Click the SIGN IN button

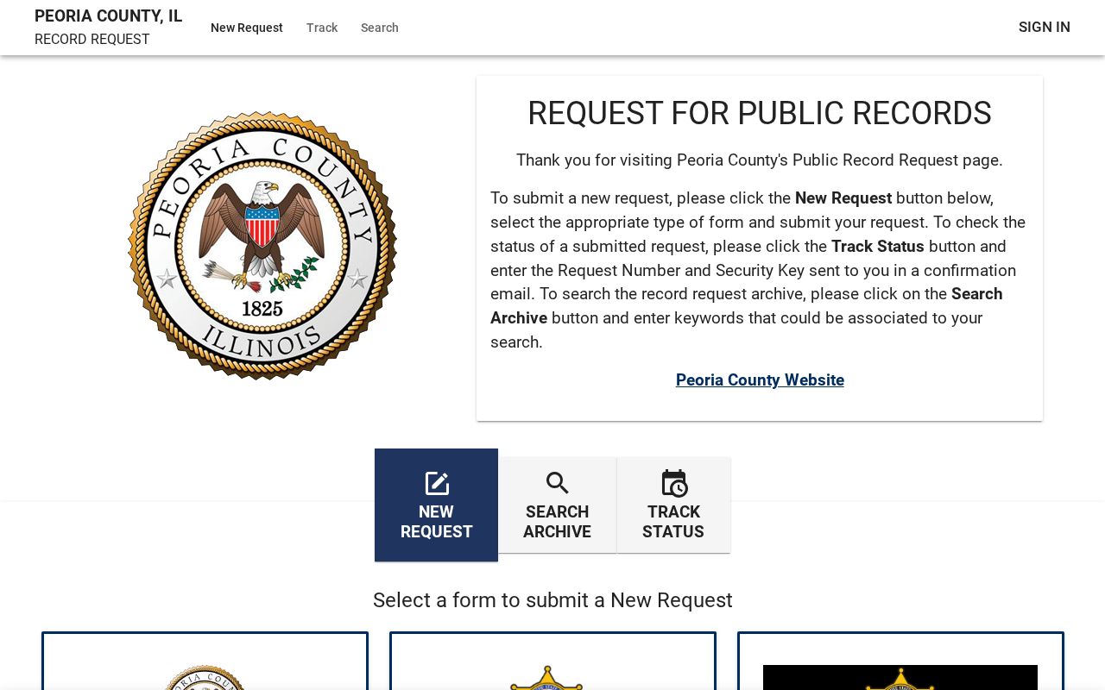[1045, 28]
